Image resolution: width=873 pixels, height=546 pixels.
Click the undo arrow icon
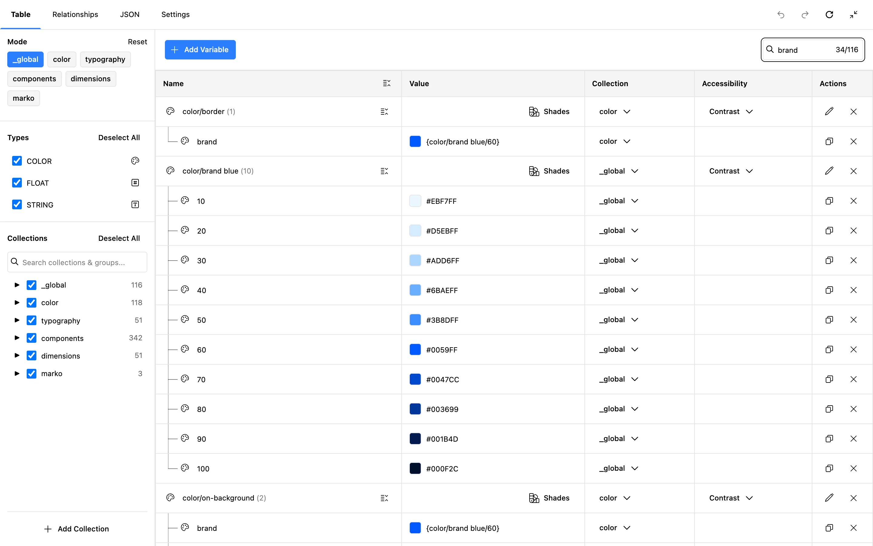781,15
